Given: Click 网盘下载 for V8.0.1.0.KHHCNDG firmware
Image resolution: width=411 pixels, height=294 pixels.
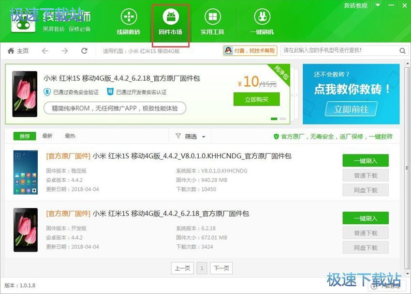Looking at the screenshot, I should point(366,190).
